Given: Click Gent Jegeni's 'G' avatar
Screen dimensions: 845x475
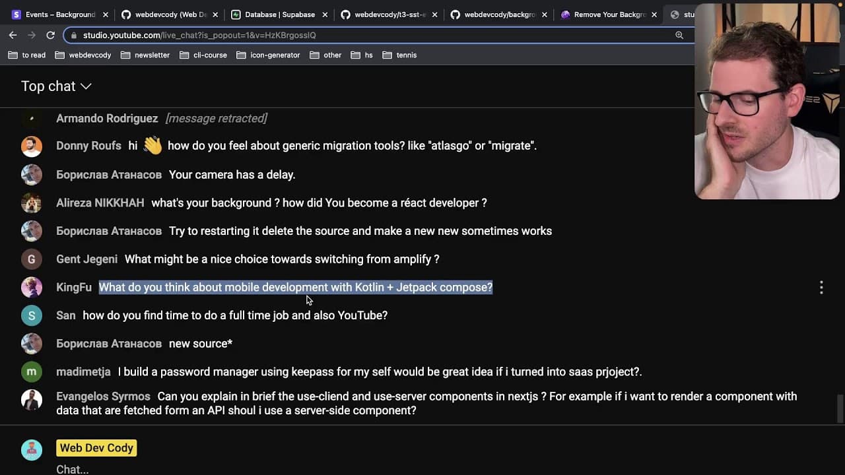Looking at the screenshot, I should [31, 259].
